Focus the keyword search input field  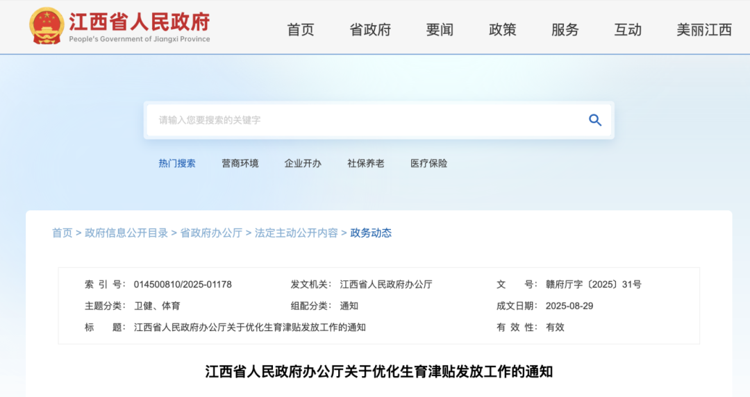point(361,120)
